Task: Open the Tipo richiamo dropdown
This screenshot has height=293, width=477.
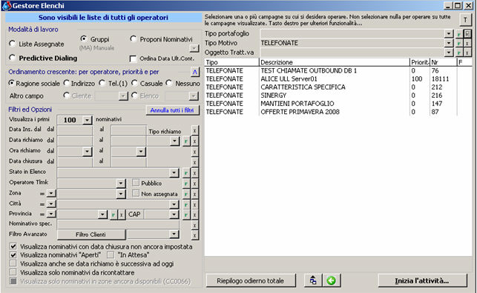Action: (174, 141)
